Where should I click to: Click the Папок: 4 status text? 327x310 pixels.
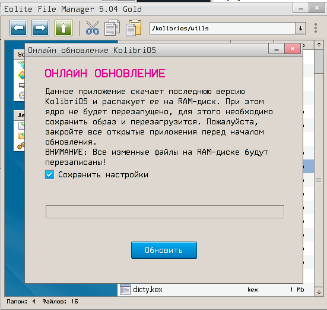coord(21,302)
